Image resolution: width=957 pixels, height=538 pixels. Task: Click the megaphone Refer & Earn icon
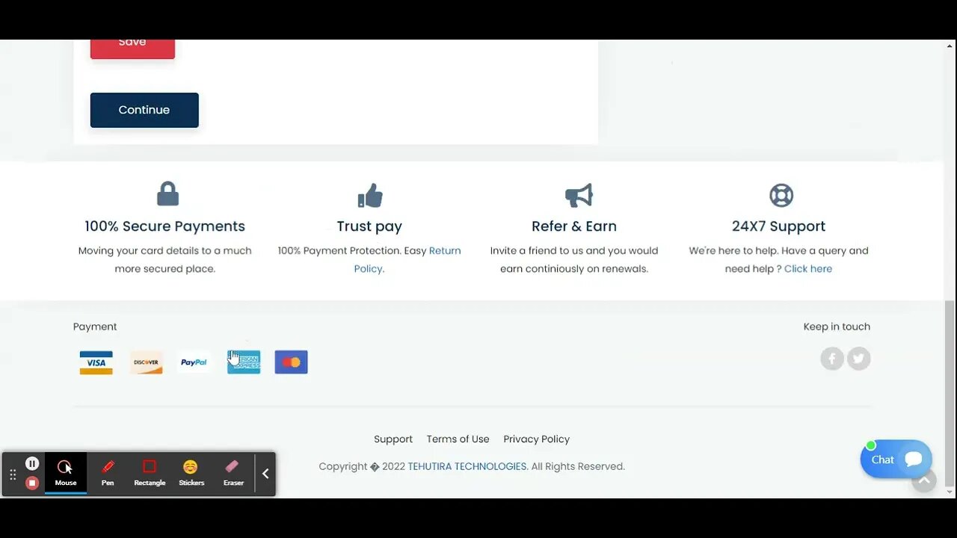pos(578,196)
